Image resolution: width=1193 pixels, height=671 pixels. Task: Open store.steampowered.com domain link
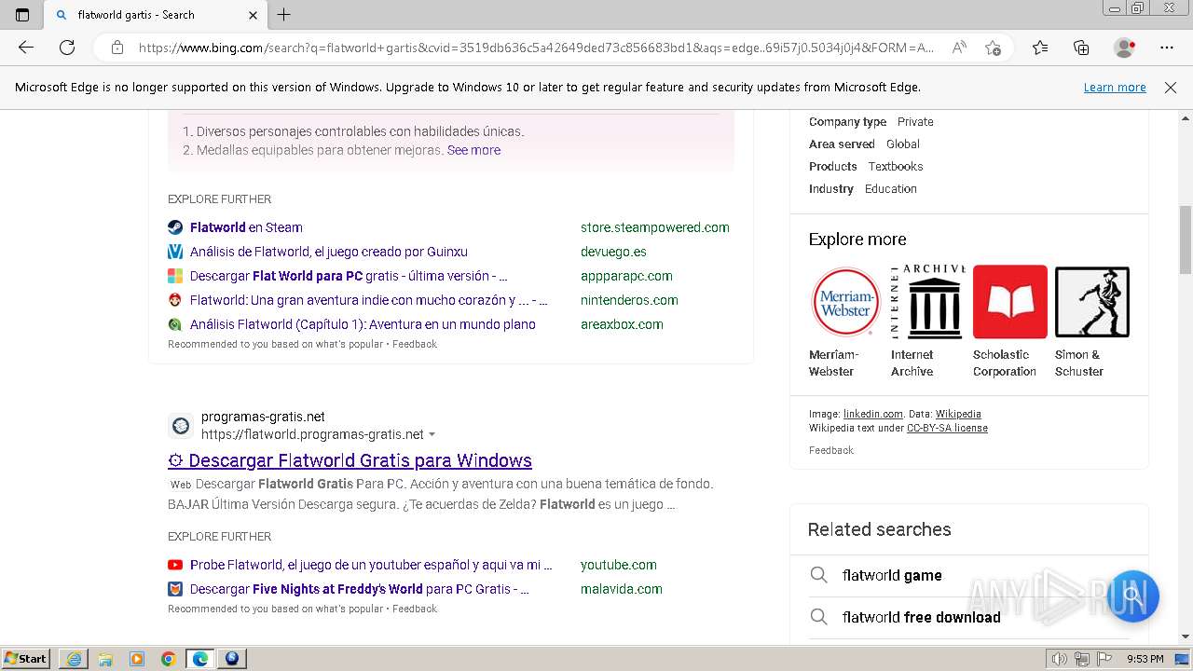(655, 227)
